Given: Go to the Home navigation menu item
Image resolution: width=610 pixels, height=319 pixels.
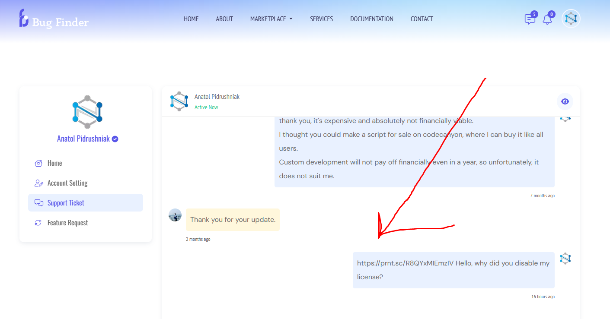Looking at the screenshot, I should tap(191, 19).
